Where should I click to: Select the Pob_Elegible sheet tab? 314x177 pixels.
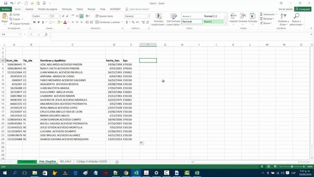point(48,162)
